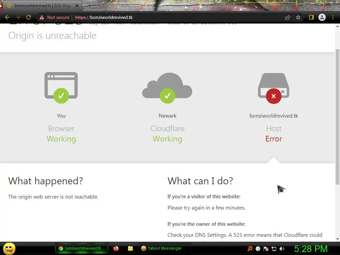The height and width of the screenshot is (255, 340).
Task: Click the host server error icon
Action: coord(274,88)
